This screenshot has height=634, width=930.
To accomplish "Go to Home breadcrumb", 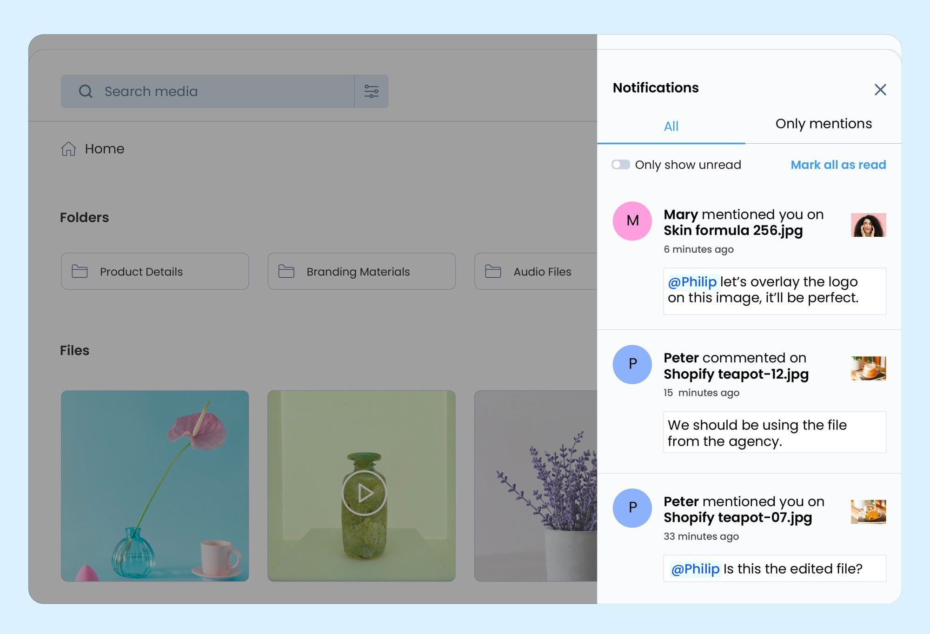I will pos(104,149).
